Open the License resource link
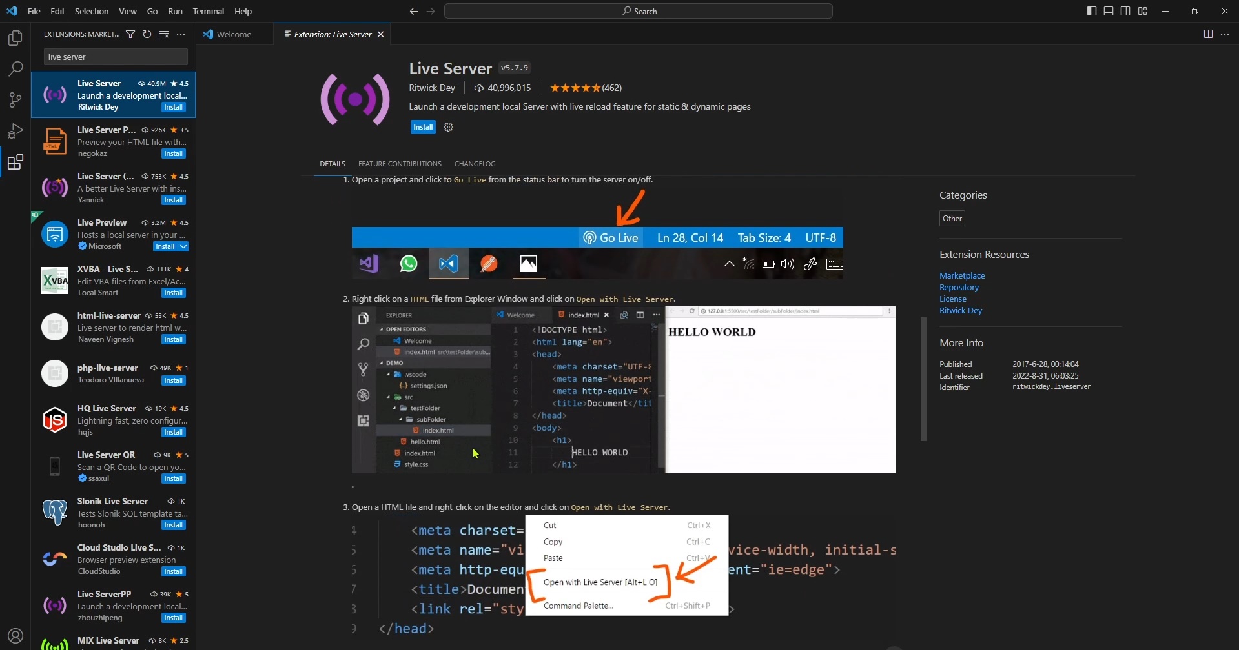 953,299
